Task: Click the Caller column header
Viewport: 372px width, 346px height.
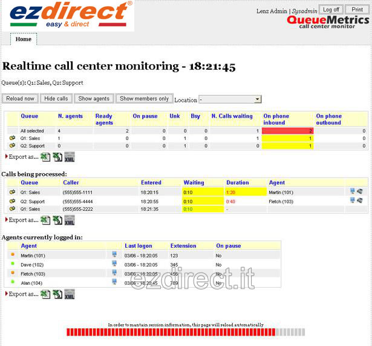Action: click(x=71, y=182)
